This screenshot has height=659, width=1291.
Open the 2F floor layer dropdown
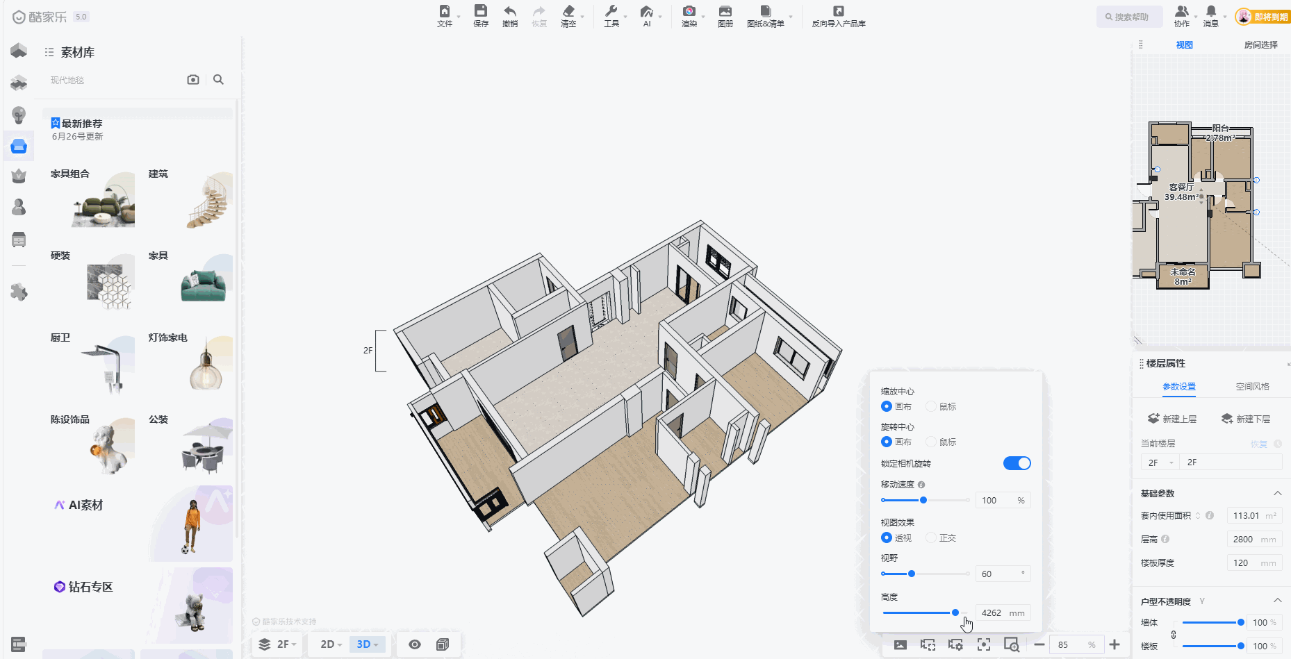[x=278, y=644]
